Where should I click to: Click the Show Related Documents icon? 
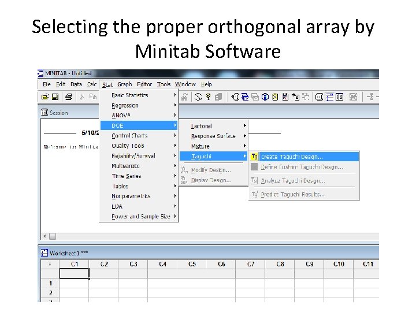(296, 97)
